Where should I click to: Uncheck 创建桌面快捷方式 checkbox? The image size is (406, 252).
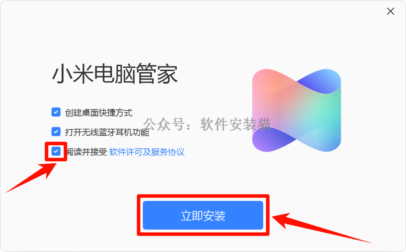(x=56, y=112)
